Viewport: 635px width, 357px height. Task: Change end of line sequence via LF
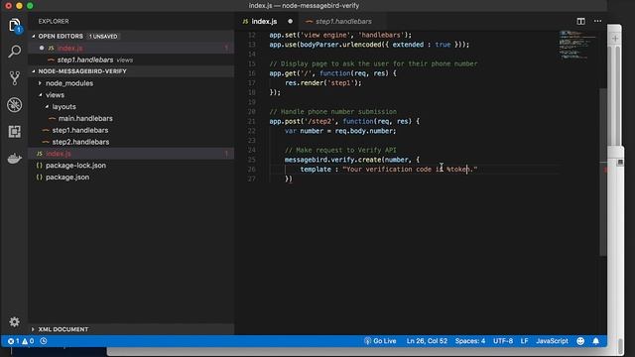(524, 341)
